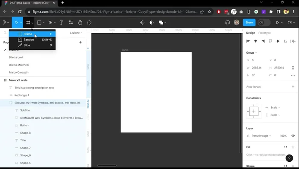This screenshot has width=299, height=169.
Task: Open Stroke style grid icon
Action: pyautogui.click(x=285, y=166)
